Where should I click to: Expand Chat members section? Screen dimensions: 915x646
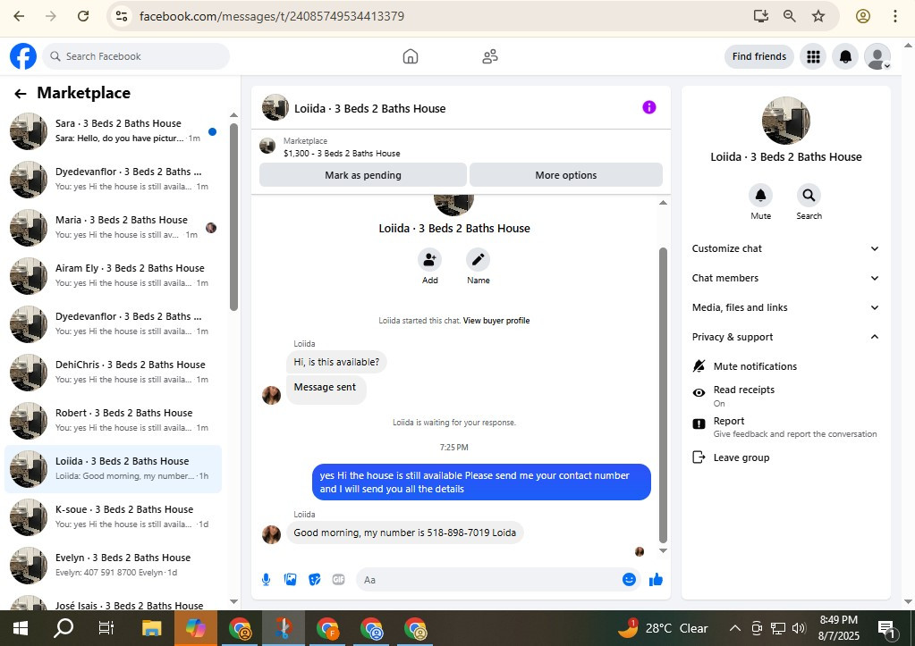[x=785, y=278]
